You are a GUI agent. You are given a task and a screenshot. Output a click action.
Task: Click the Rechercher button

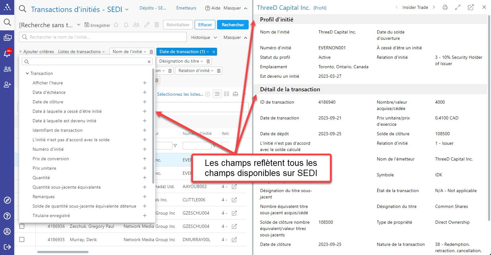(x=233, y=25)
